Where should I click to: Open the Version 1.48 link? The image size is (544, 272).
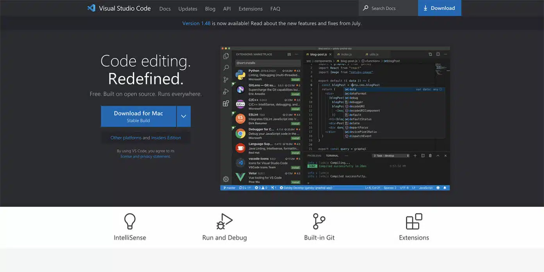pos(197,23)
